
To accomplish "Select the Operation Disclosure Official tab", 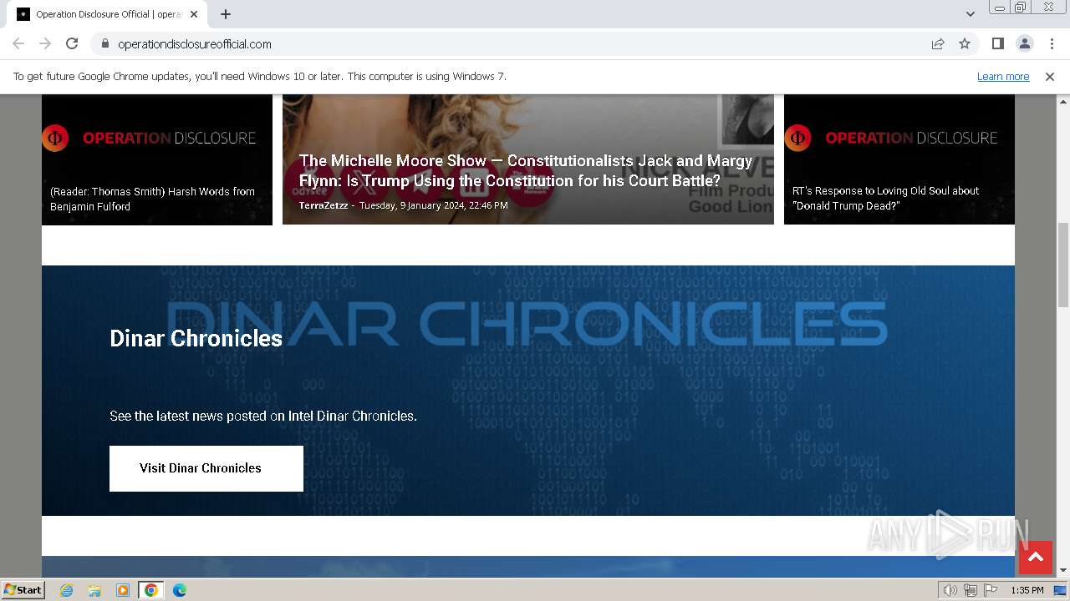I will click(108, 14).
